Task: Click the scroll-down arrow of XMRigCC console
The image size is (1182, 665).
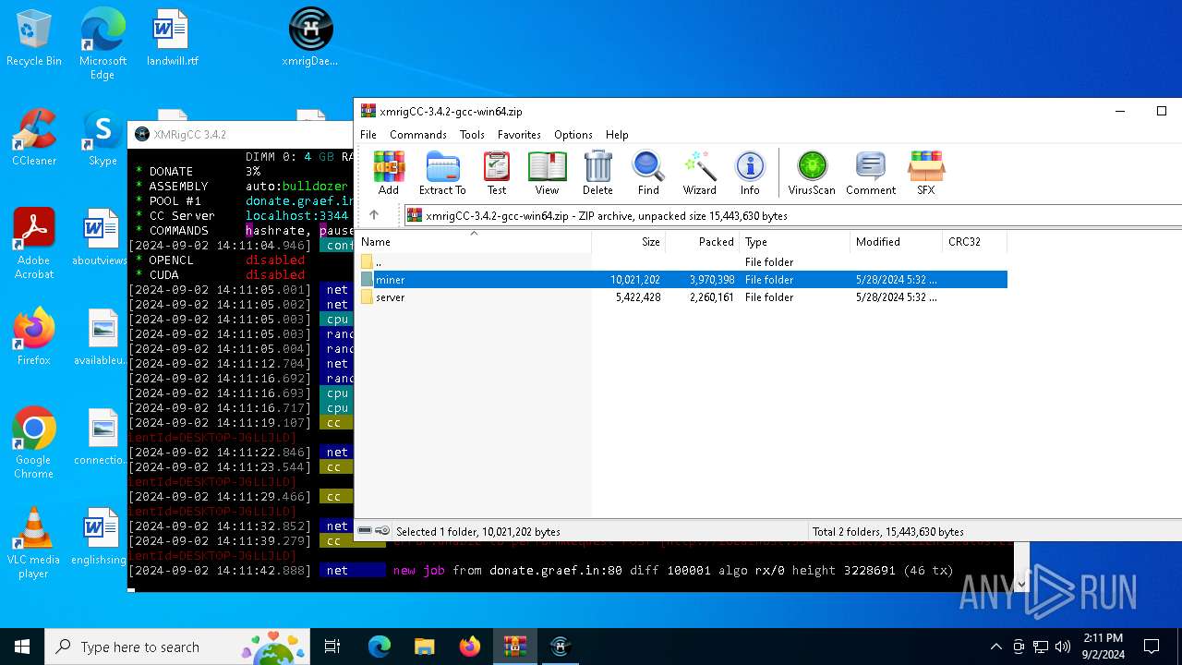Action: [x=1021, y=584]
